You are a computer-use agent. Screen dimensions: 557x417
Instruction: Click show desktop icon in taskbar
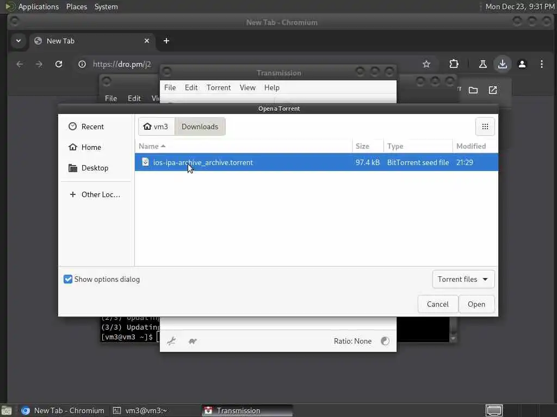[x=7, y=411]
